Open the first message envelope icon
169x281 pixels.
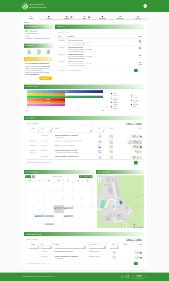(x=140, y=41)
